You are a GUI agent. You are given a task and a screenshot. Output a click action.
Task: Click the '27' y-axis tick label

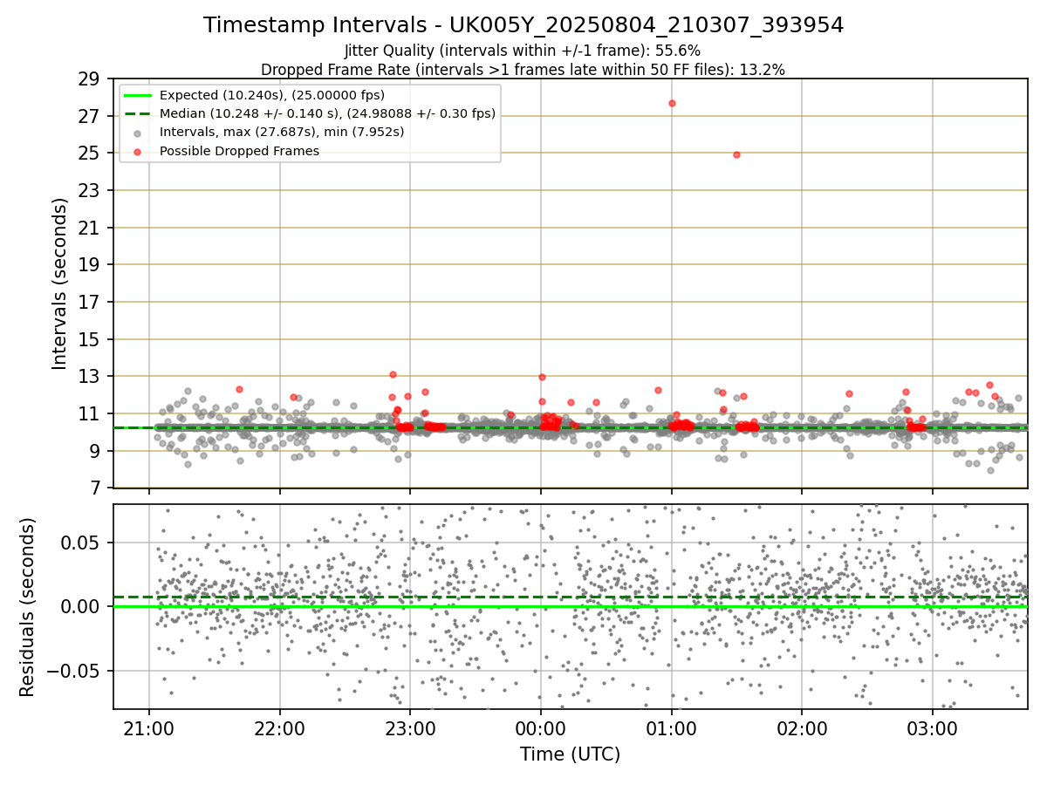[x=89, y=116]
